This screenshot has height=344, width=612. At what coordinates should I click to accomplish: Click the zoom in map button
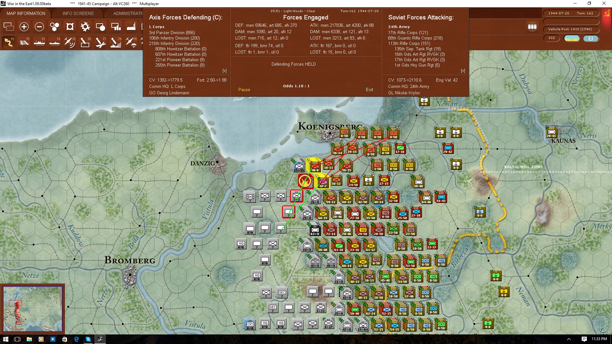[24, 27]
